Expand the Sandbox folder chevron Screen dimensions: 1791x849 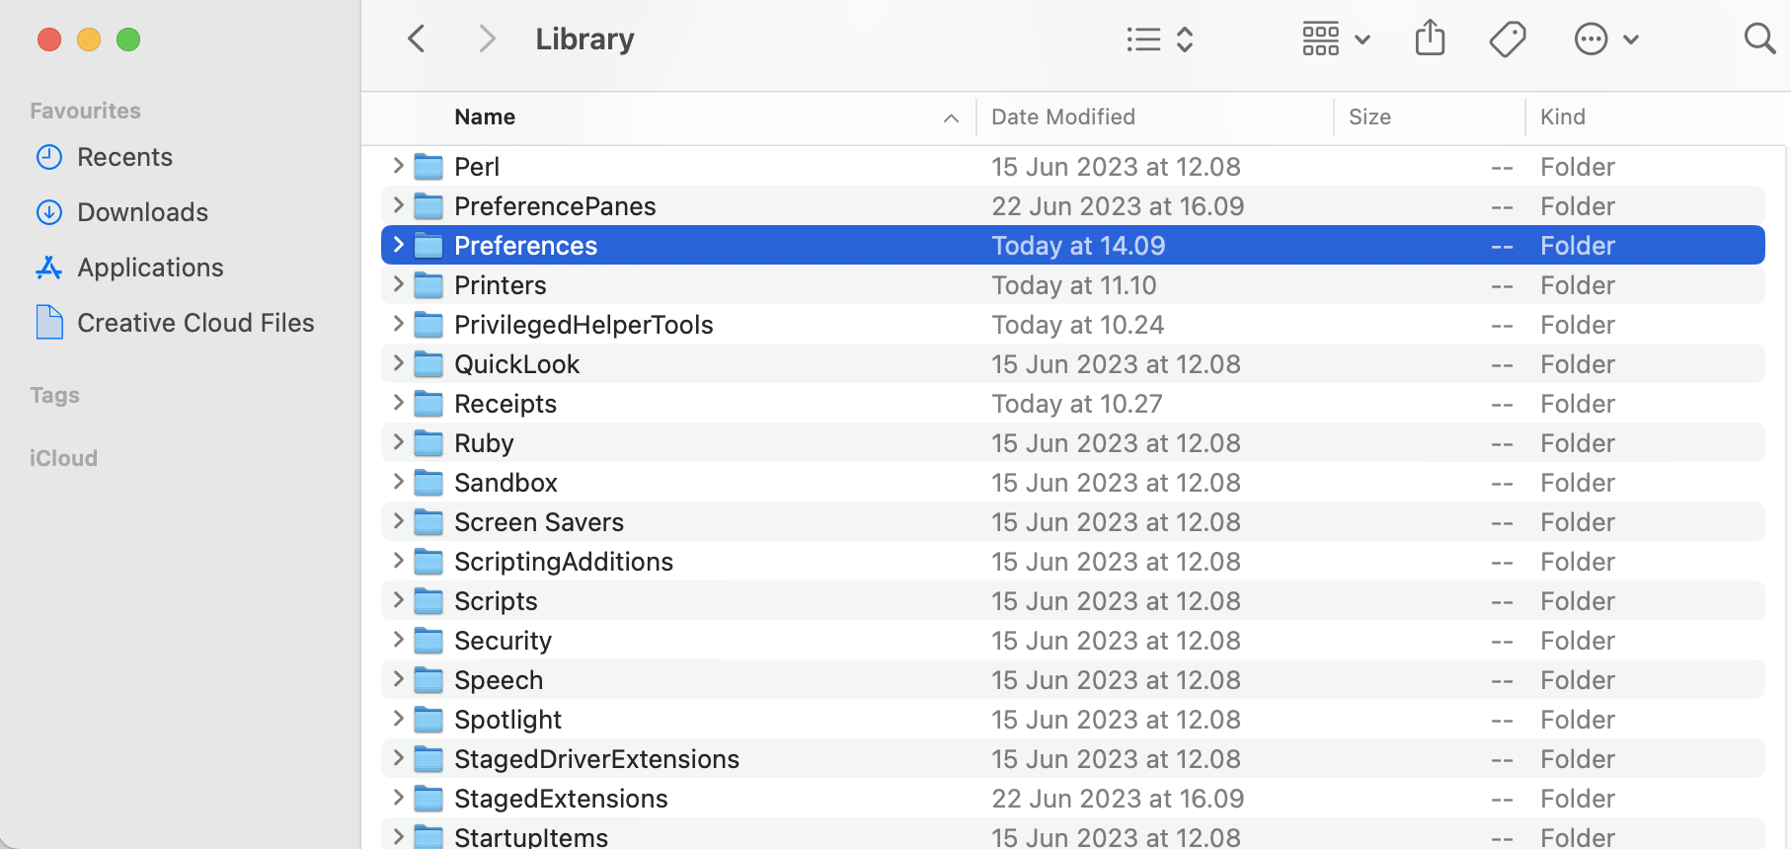pos(398,482)
